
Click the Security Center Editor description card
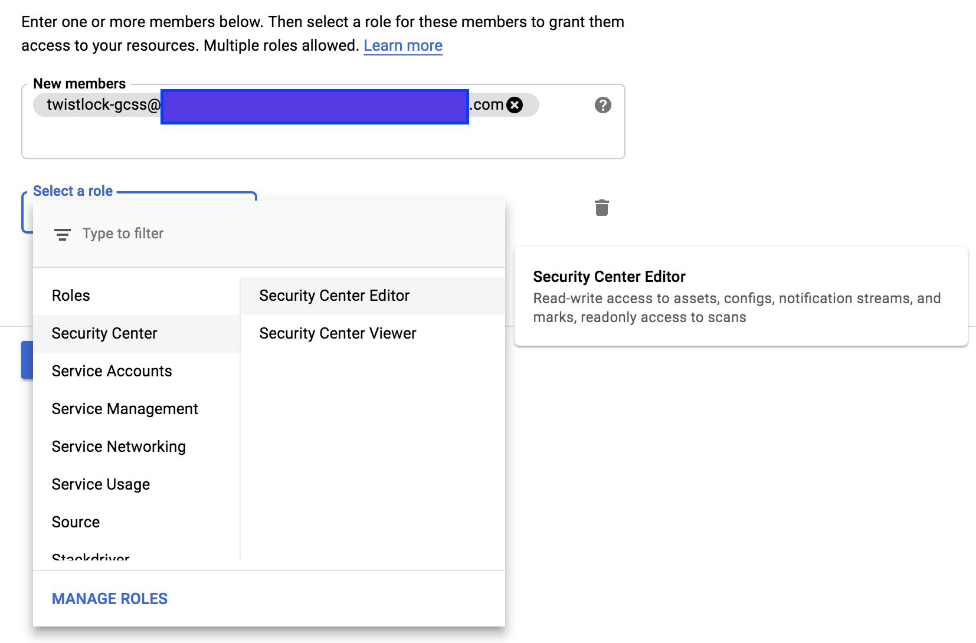pyautogui.click(x=741, y=296)
